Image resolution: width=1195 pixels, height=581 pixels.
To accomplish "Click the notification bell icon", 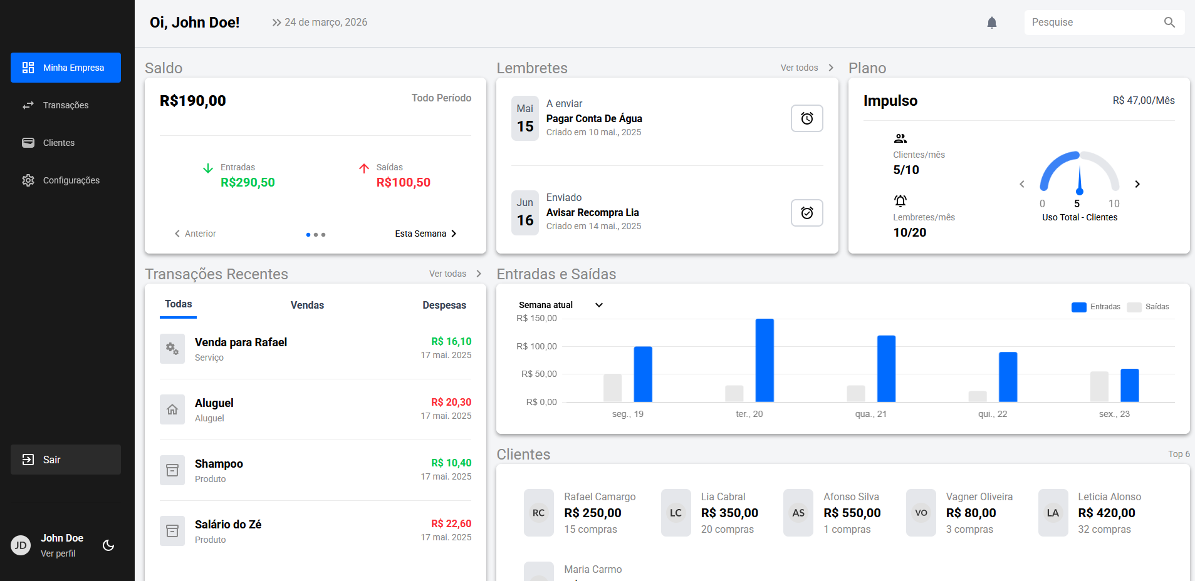I will [991, 23].
